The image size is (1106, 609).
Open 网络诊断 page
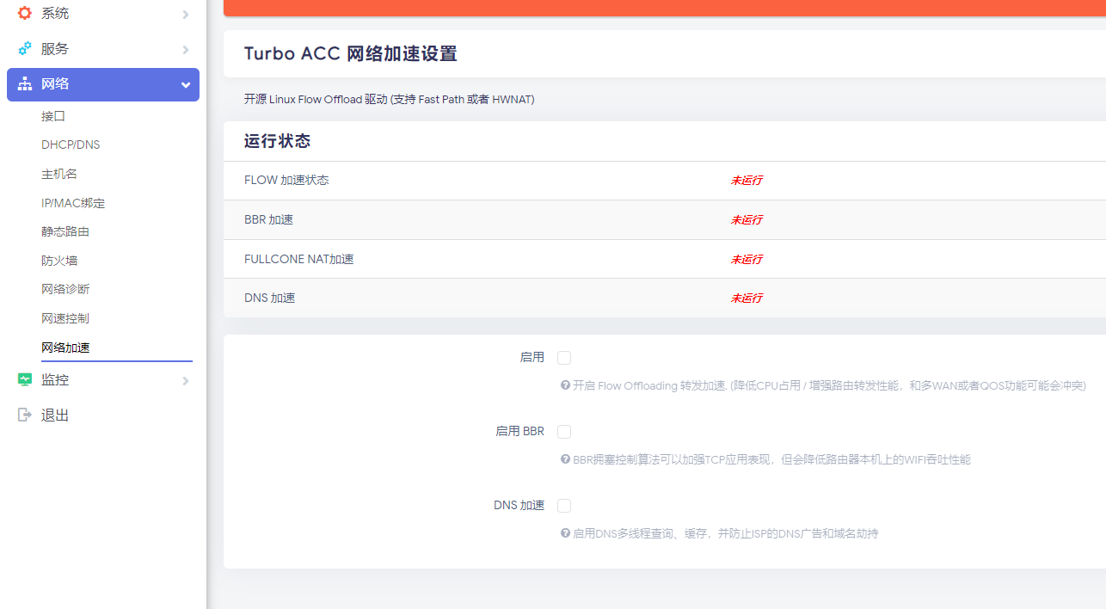tap(65, 289)
